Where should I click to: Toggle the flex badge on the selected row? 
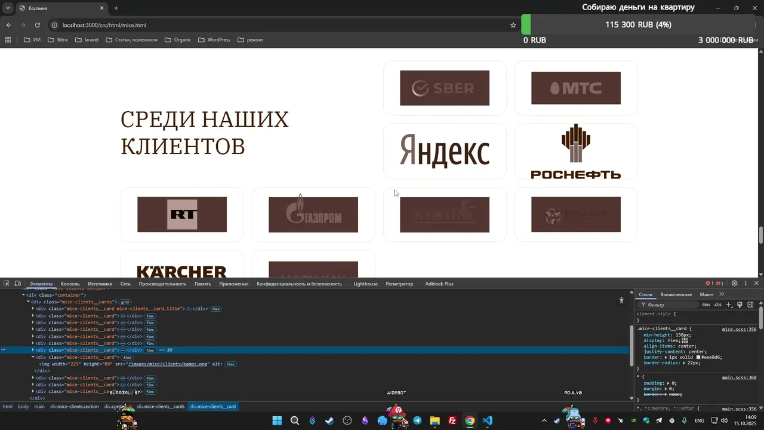tap(150, 350)
